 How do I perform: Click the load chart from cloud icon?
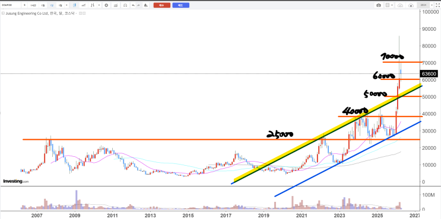coord(401,5)
